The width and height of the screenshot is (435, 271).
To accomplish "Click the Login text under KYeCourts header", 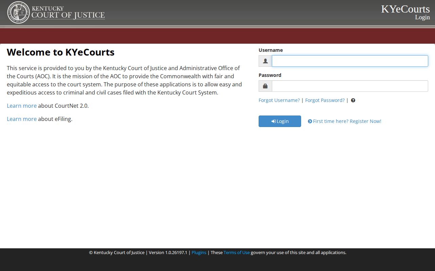I will pos(422,17).
